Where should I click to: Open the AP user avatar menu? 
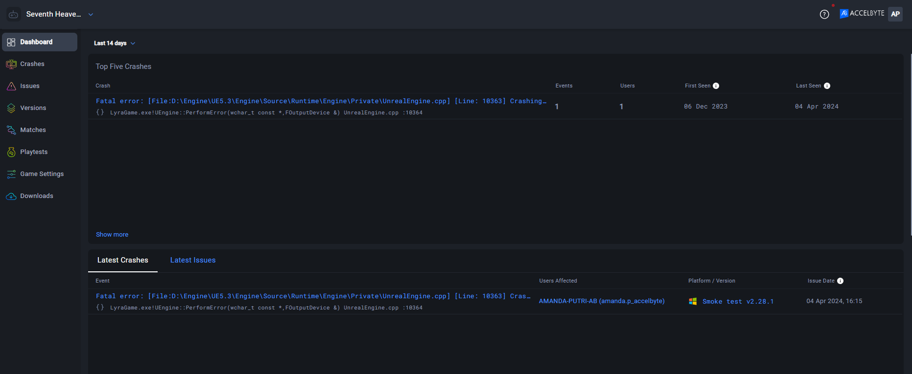tap(895, 14)
